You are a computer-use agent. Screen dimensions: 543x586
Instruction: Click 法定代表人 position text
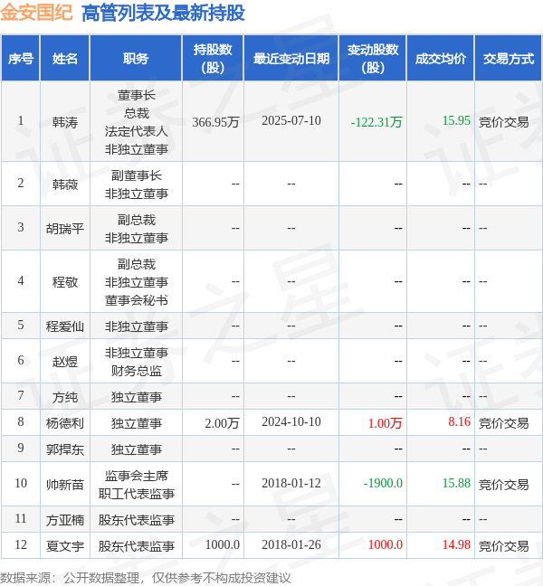tap(136, 131)
